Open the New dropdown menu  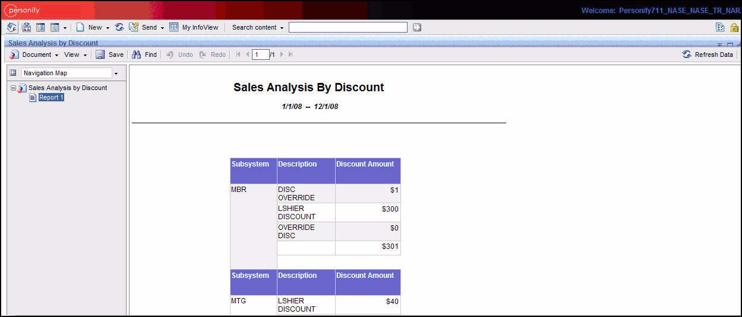[108, 28]
